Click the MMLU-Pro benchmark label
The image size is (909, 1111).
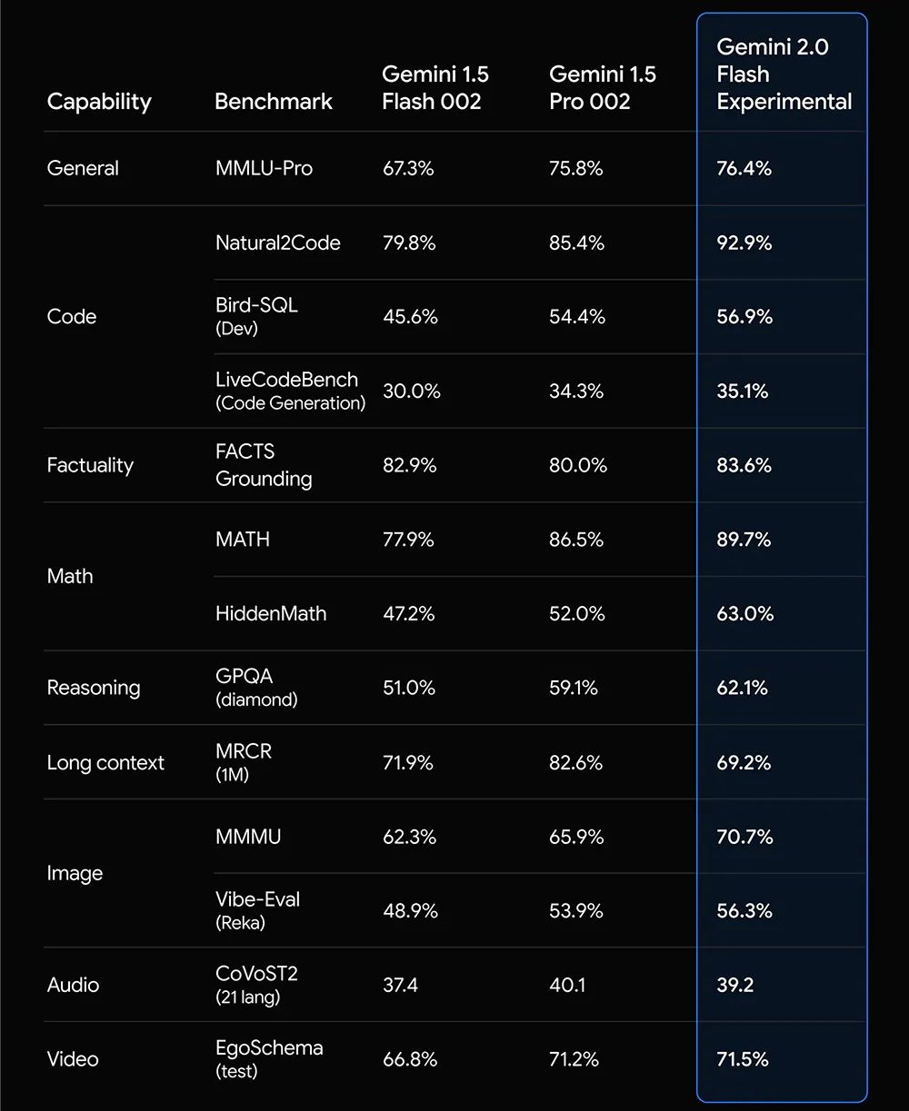click(264, 168)
